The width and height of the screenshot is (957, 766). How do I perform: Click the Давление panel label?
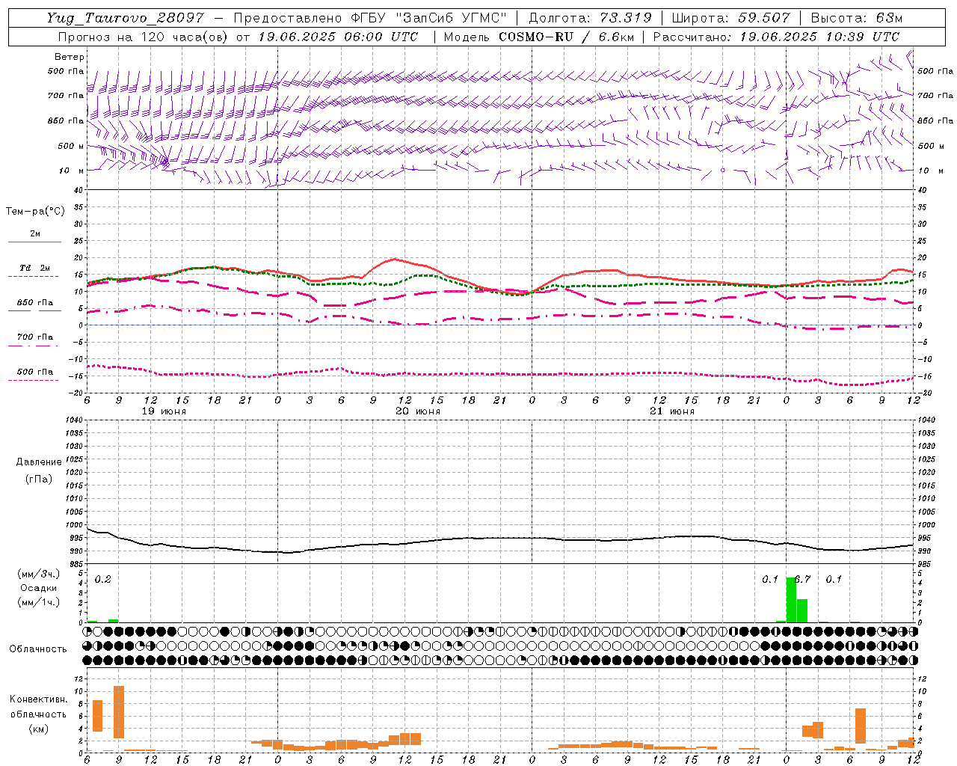point(39,462)
